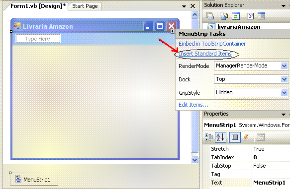Click the Type Here menu input box
The image size is (290, 189).
tap(38, 39)
